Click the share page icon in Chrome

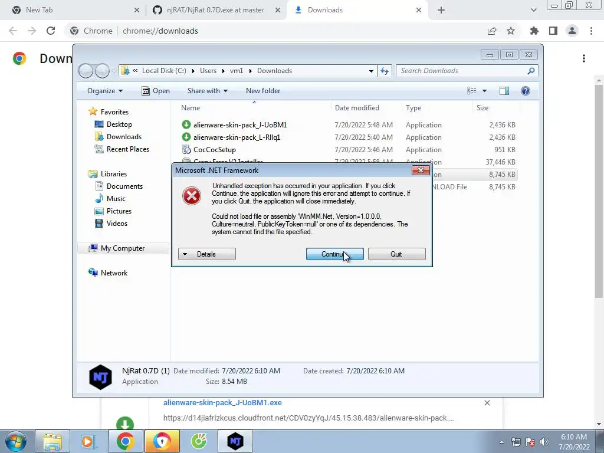492,31
